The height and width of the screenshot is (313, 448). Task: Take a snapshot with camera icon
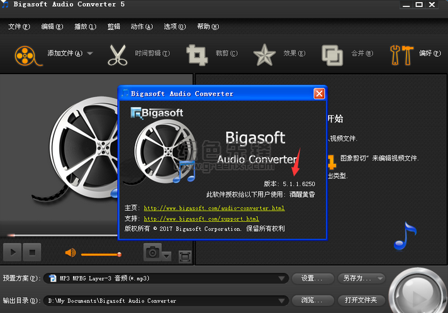click(x=152, y=252)
